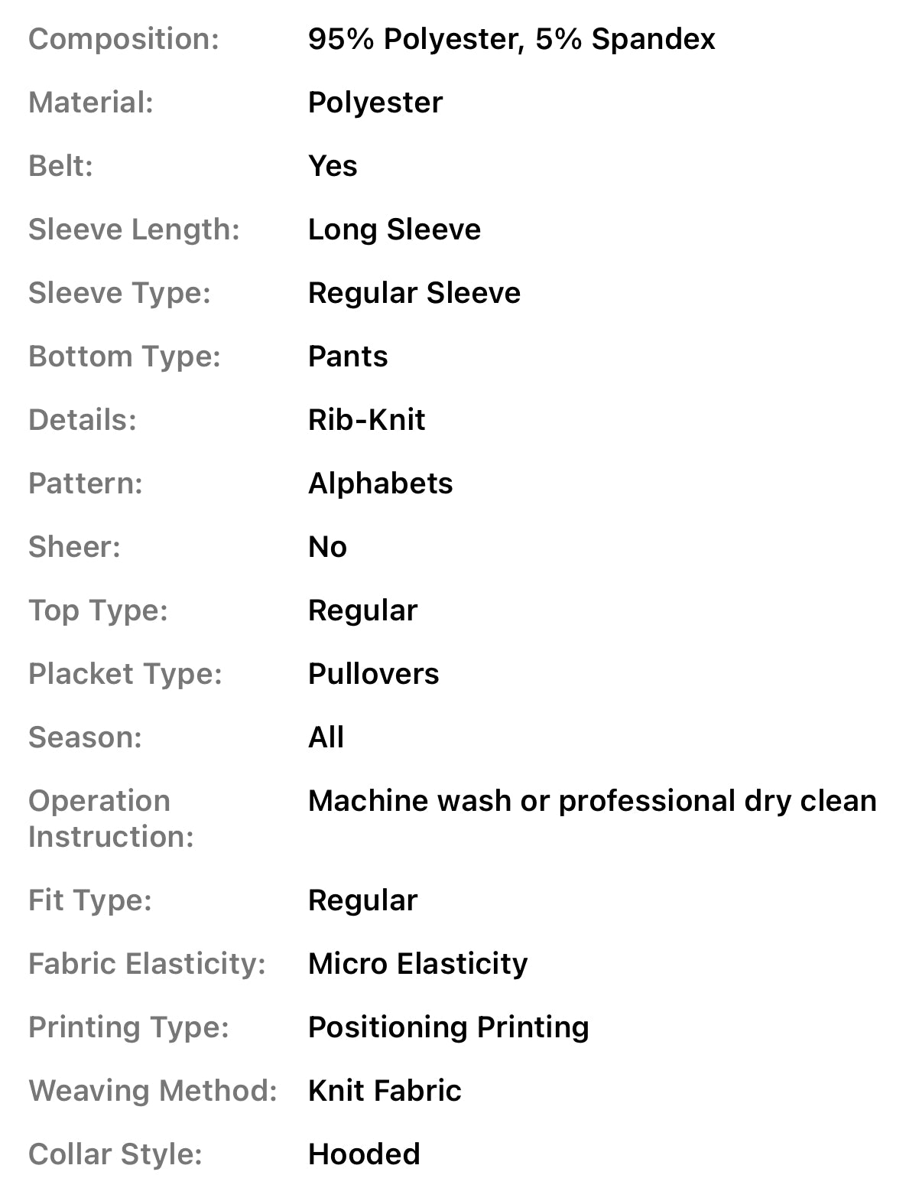
Task: Tap the "Positioning Printing" value
Action: click(448, 1027)
